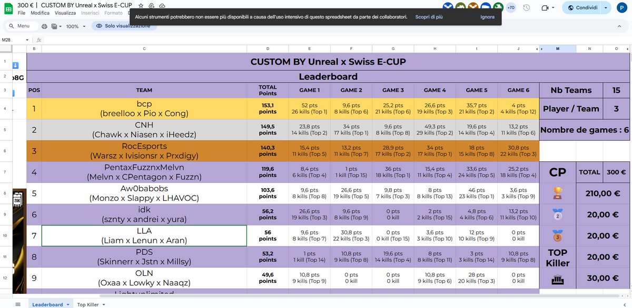This screenshot has height=308, width=632.
Task: Click the orange anonymous viewer avatar
Action: pyautogui.click(x=473, y=6)
